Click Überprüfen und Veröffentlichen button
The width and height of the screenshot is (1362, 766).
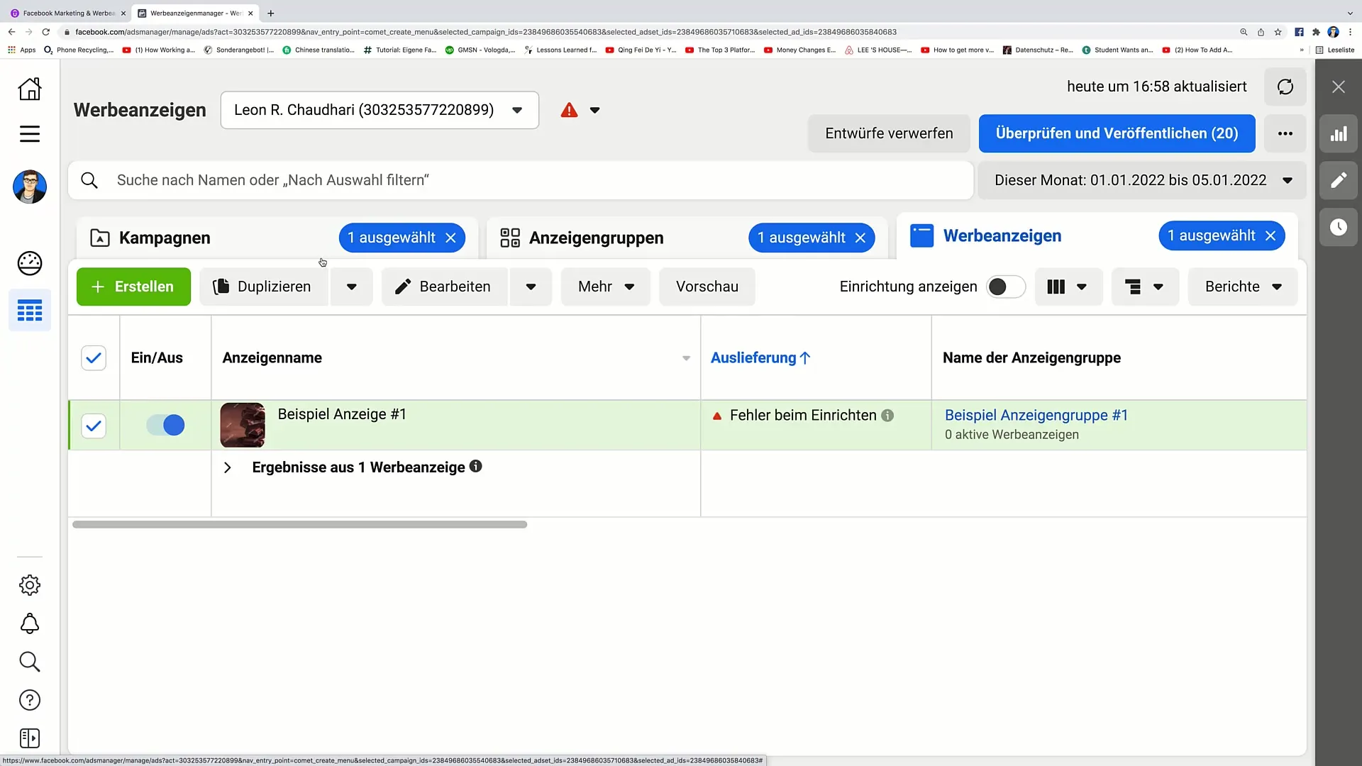(x=1116, y=133)
